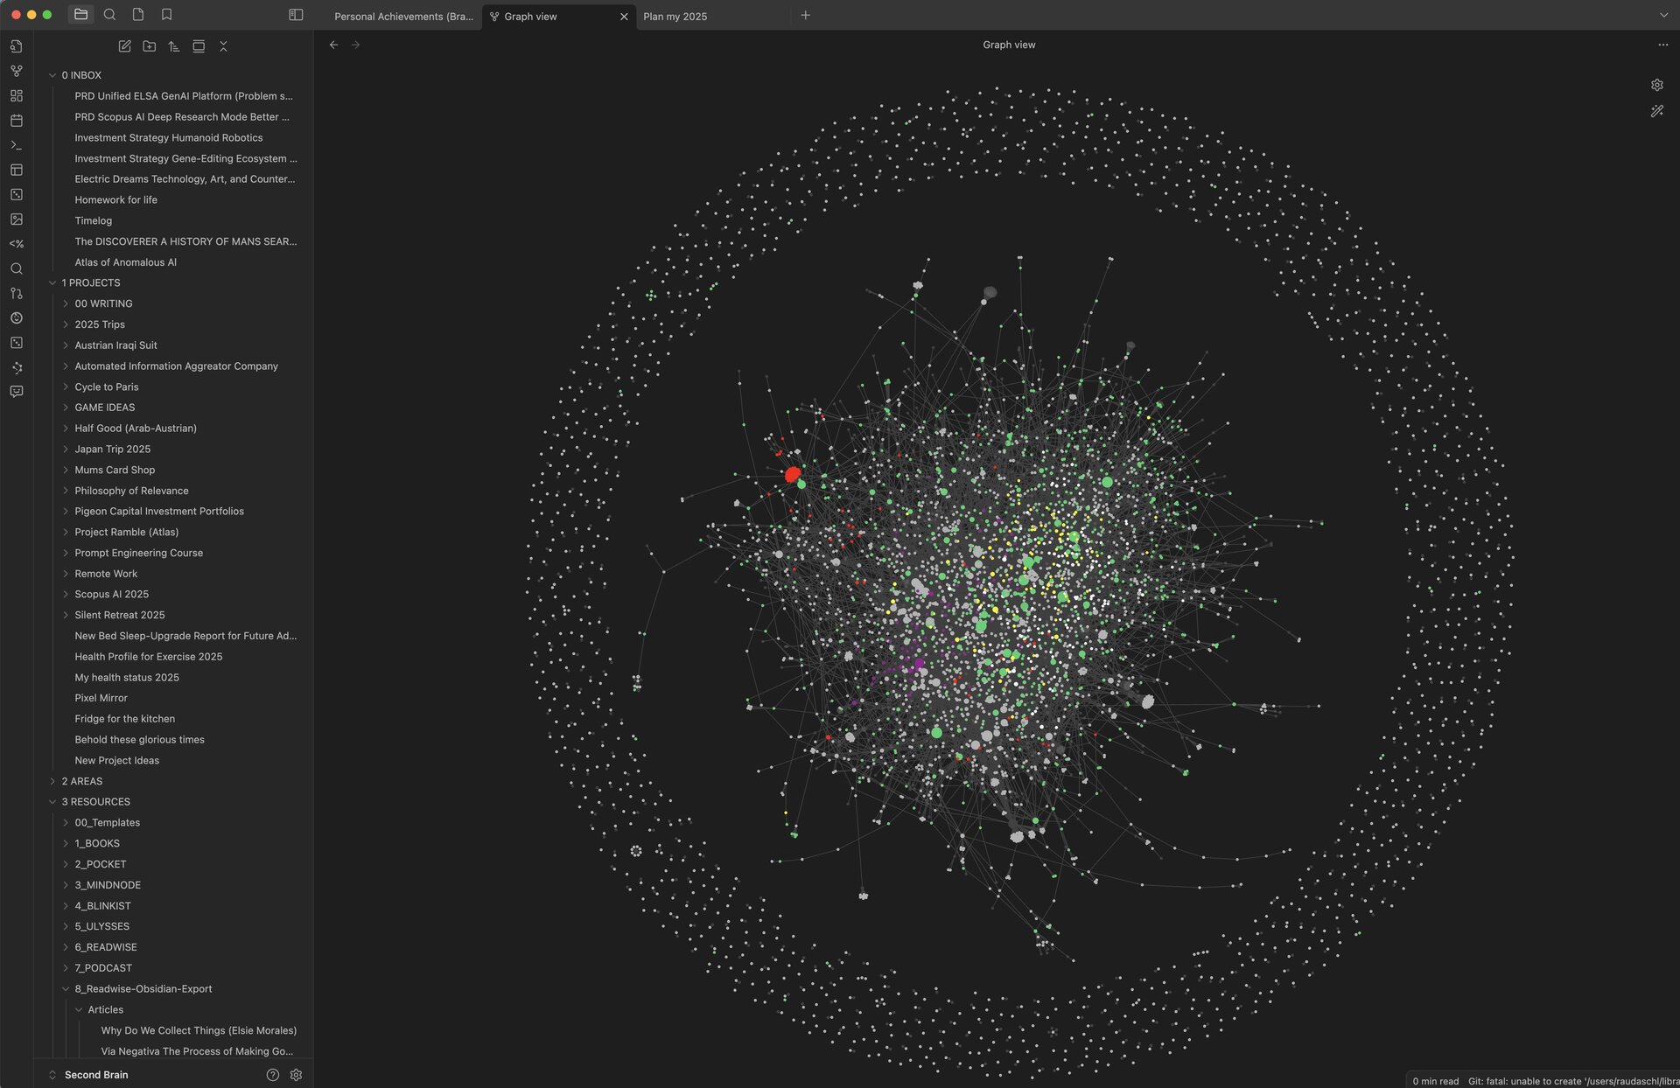Click the large red graph node

pyautogui.click(x=793, y=474)
